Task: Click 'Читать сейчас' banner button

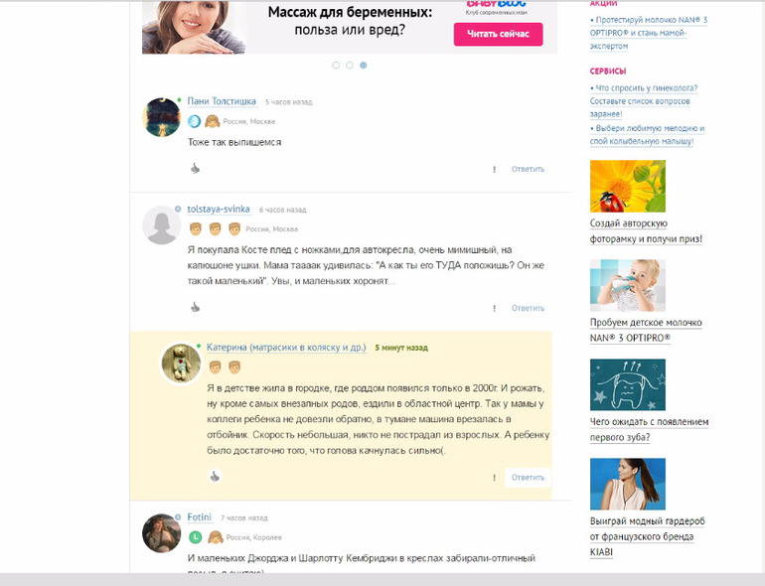Action: 498,34
